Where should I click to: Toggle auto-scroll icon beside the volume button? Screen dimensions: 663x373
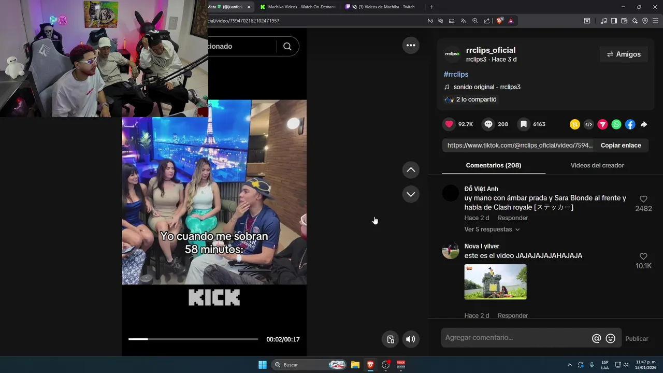tap(391, 339)
